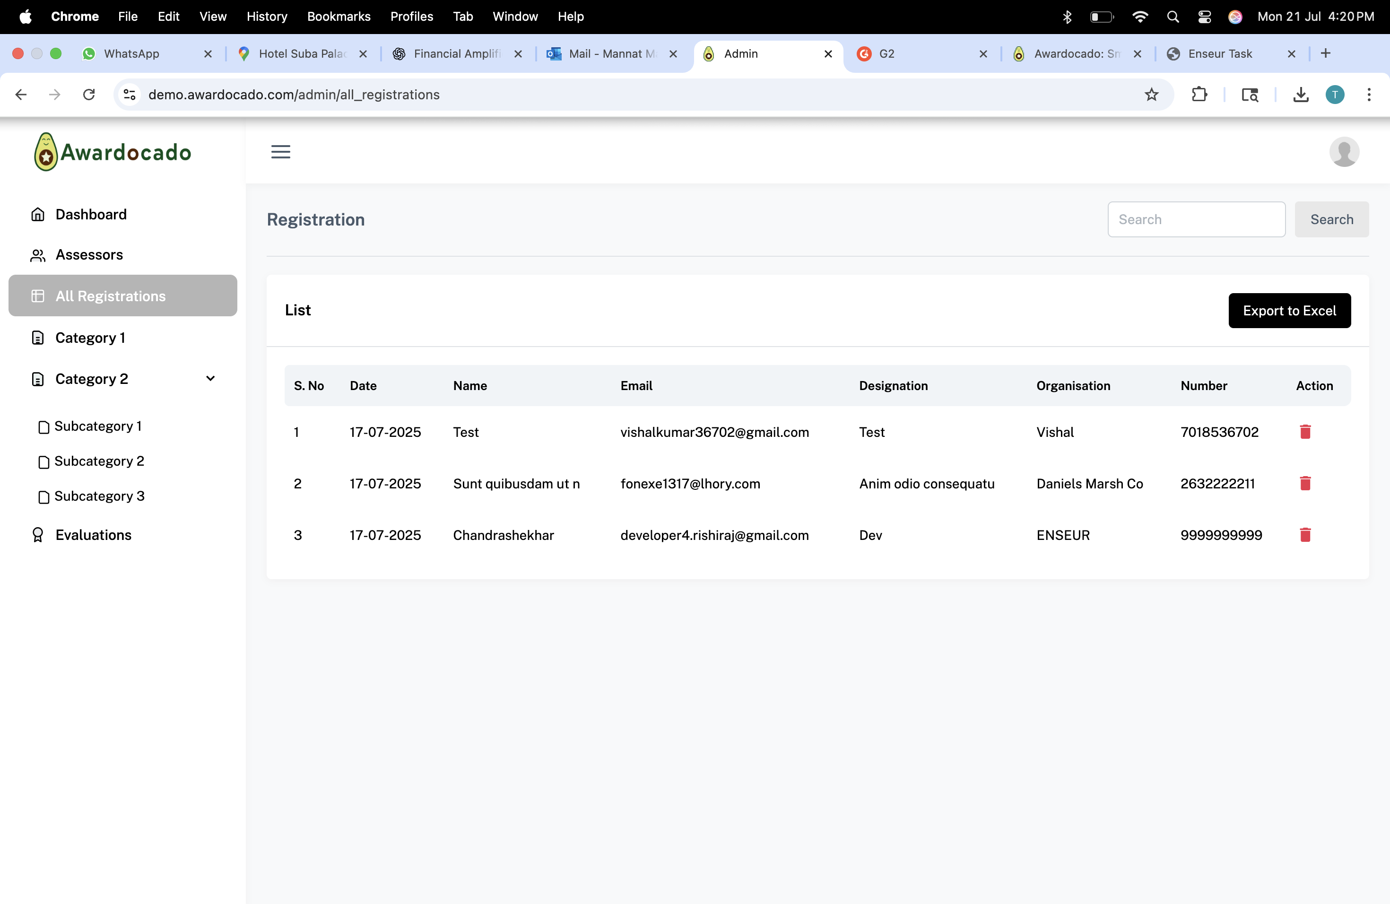Viewport: 1390px width, 904px height.
Task: Select Subcategory 2 in sidebar
Action: (99, 461)
